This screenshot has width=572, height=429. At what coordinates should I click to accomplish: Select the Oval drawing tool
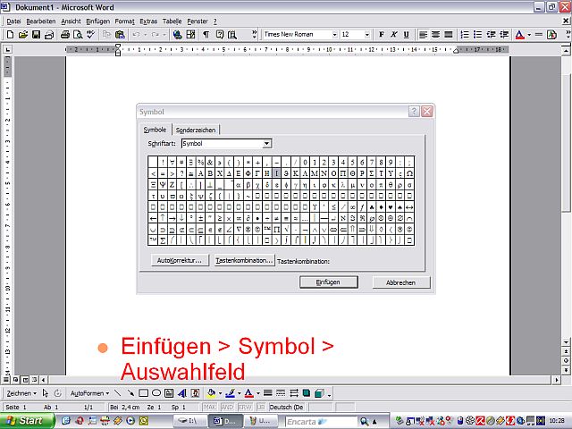[x=156, y=393]
